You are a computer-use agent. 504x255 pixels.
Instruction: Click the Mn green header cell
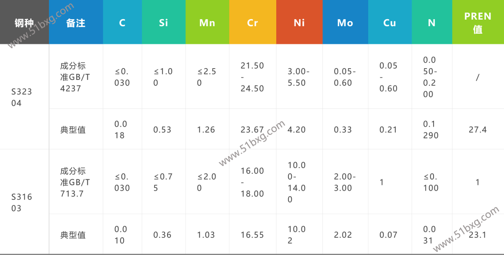[207, 22]
